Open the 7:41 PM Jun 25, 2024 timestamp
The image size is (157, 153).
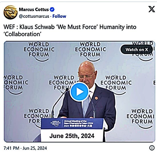(25, 148)
